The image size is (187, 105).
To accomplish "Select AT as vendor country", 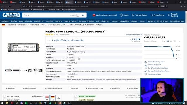I will pos(47,98).
